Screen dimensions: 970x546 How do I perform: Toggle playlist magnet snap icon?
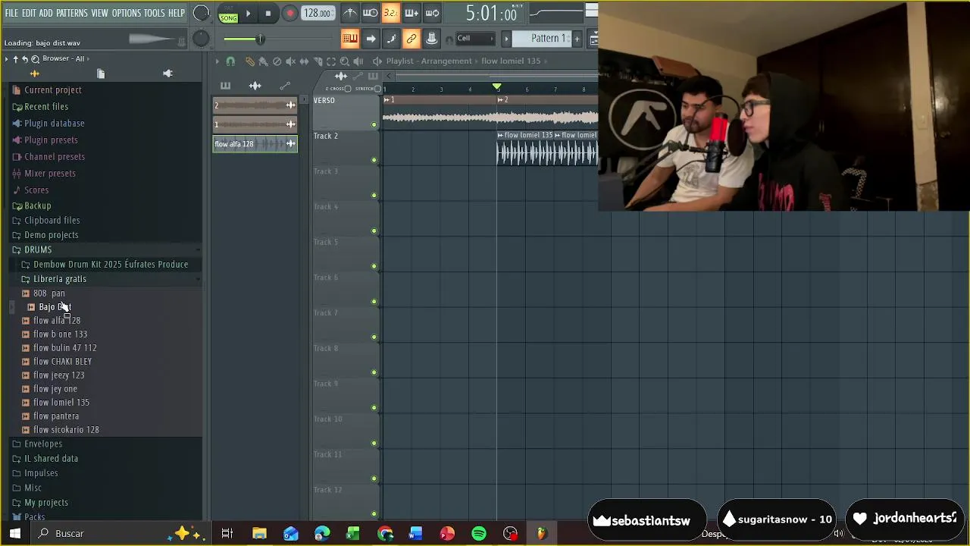point(230,61)
